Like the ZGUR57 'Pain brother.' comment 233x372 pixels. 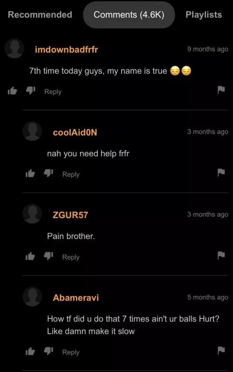point(30,256)
